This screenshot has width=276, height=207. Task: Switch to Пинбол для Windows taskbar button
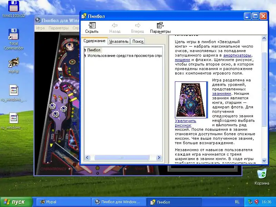coord(119,202)
